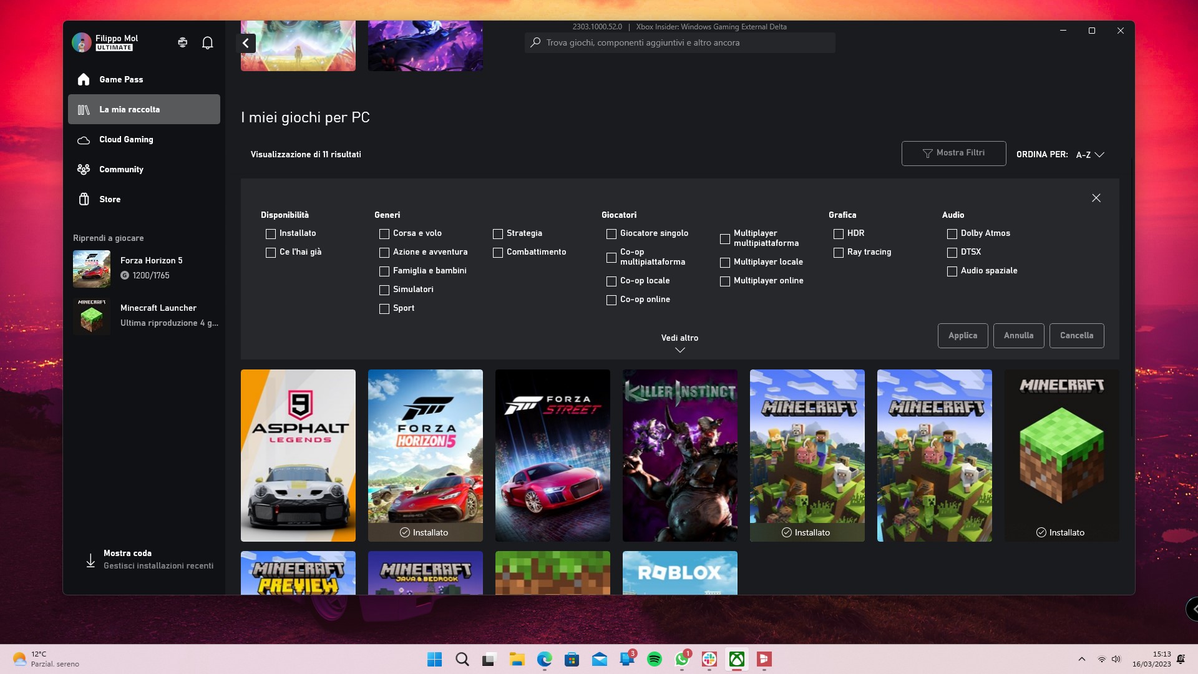This screenshot has width=1198, height=674.
Task: Click the game search input field
Action: [679, 42]
